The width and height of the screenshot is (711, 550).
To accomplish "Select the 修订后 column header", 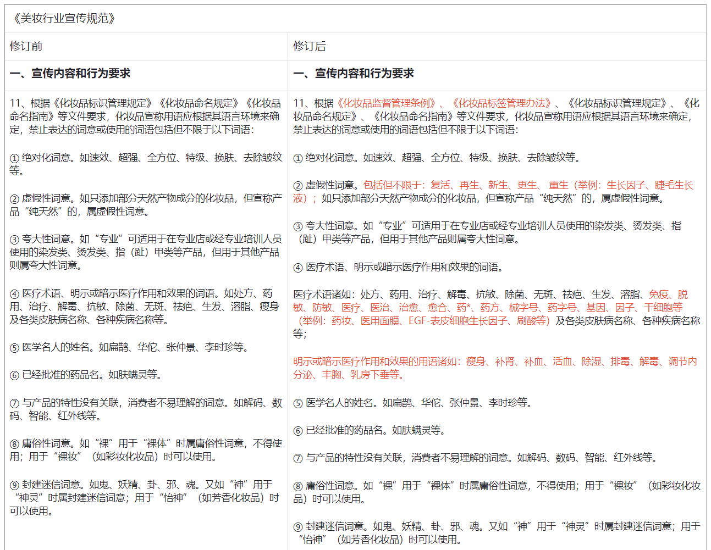I will point(308,45).
